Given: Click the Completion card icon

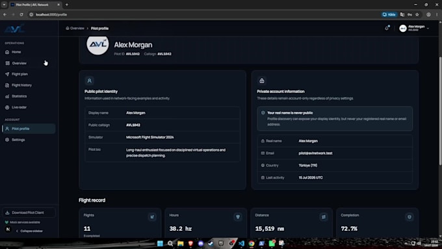Looking at the screenshot, I should tap(409, 216).
